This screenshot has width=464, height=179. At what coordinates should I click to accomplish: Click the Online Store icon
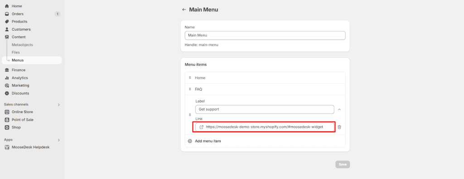7,112
